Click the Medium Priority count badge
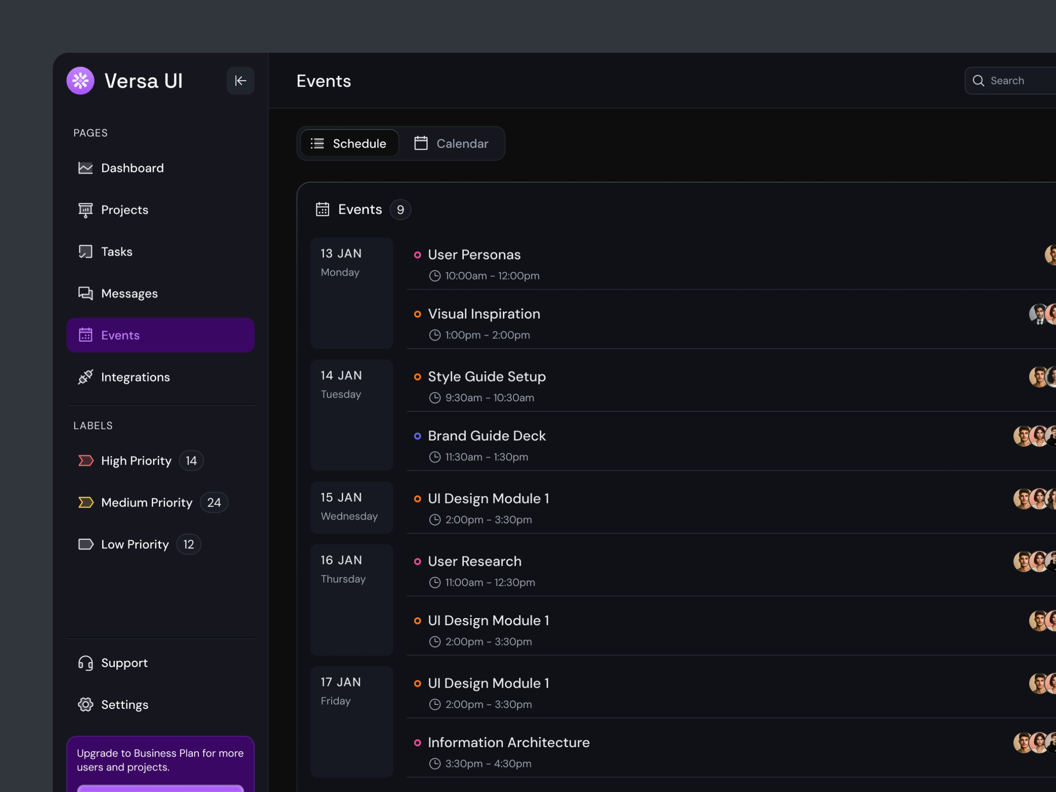Viewport: 1056px width, 792px height. 213,502
